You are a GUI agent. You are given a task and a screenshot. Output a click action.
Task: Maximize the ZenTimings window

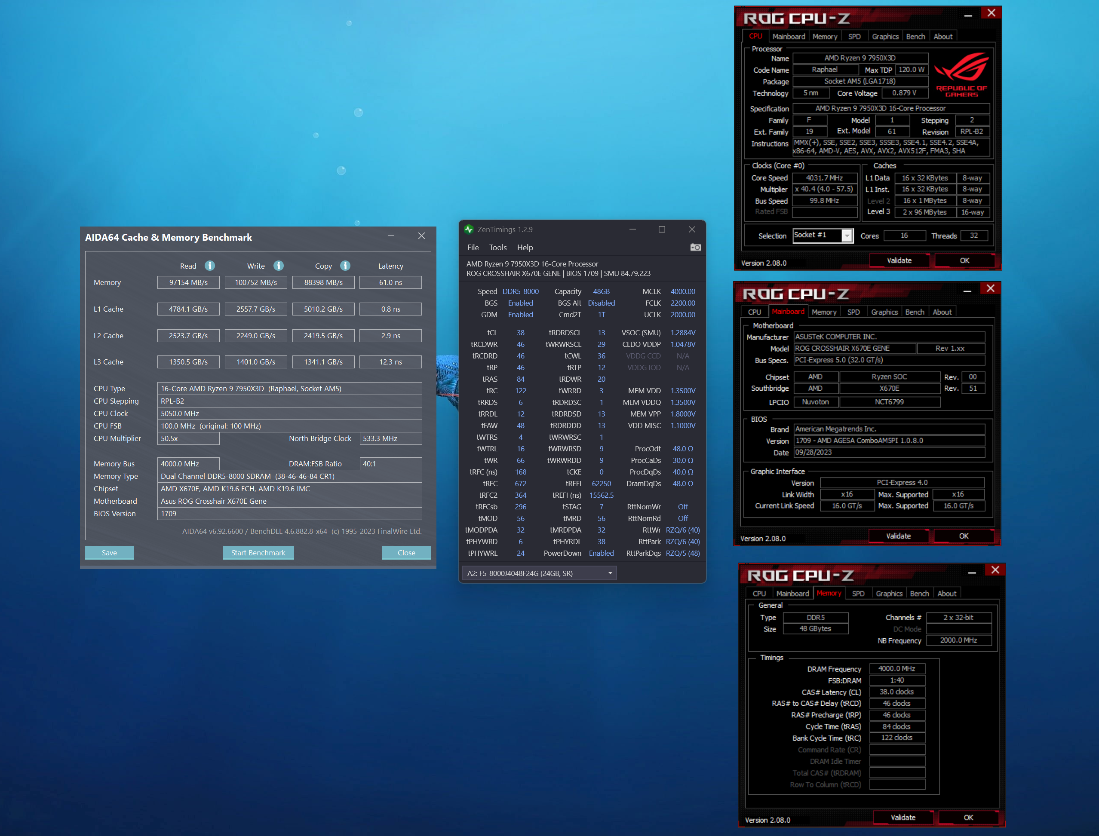point(661,230)
